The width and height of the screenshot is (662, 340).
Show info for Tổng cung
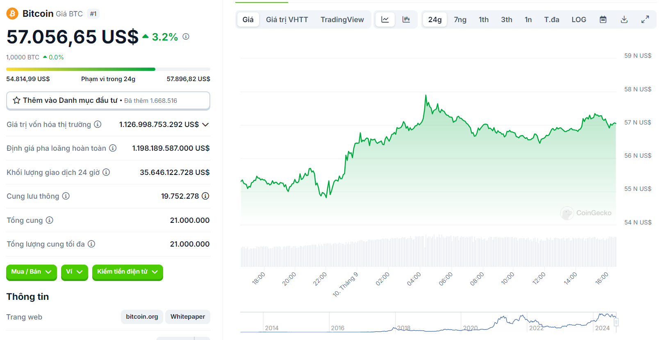tap(49, 220)
